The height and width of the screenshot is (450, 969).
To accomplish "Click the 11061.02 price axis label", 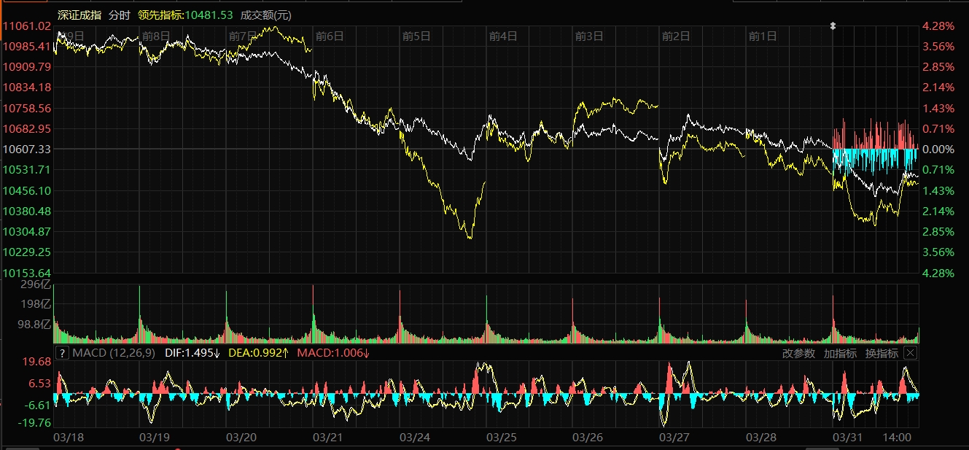I will pyautogui.click(x=27, y=26).
